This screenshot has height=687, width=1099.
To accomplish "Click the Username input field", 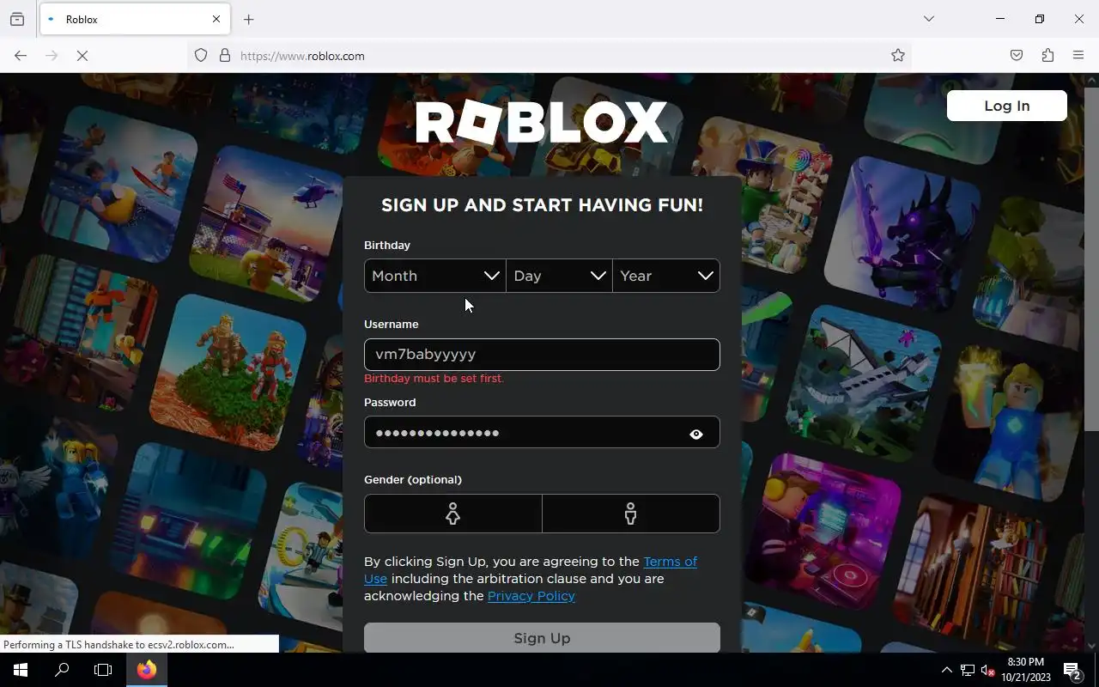I will point(542,355).
